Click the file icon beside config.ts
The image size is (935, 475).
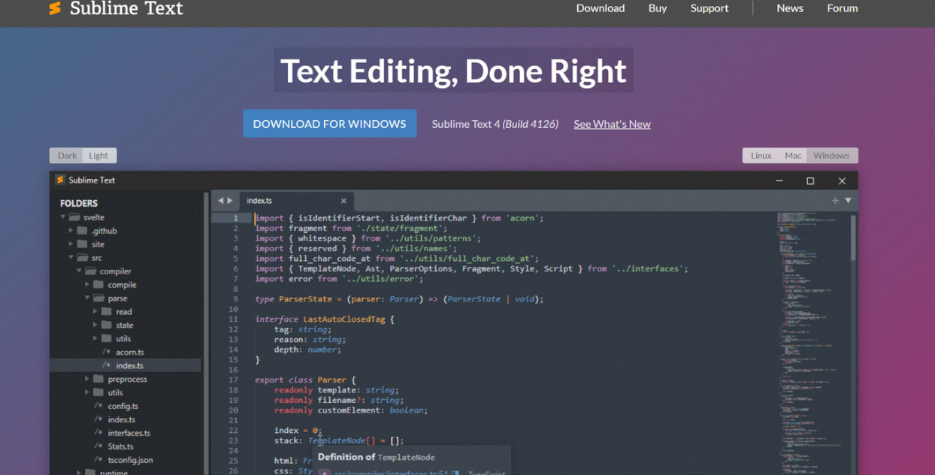98,406
